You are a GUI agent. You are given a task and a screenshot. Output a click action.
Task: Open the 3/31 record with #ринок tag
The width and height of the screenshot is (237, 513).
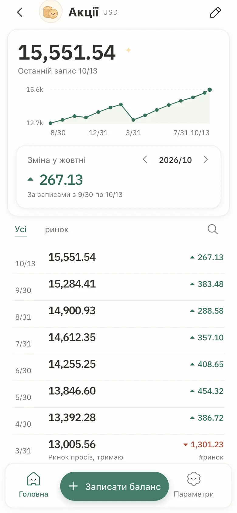[118, 449]
